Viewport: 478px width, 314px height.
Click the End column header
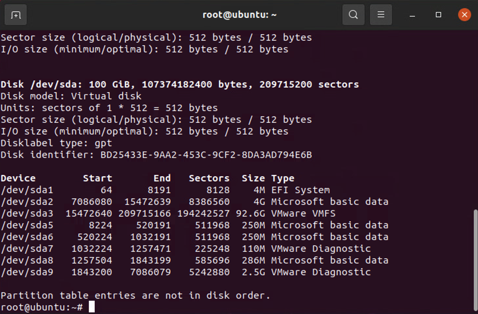point(162,178)
